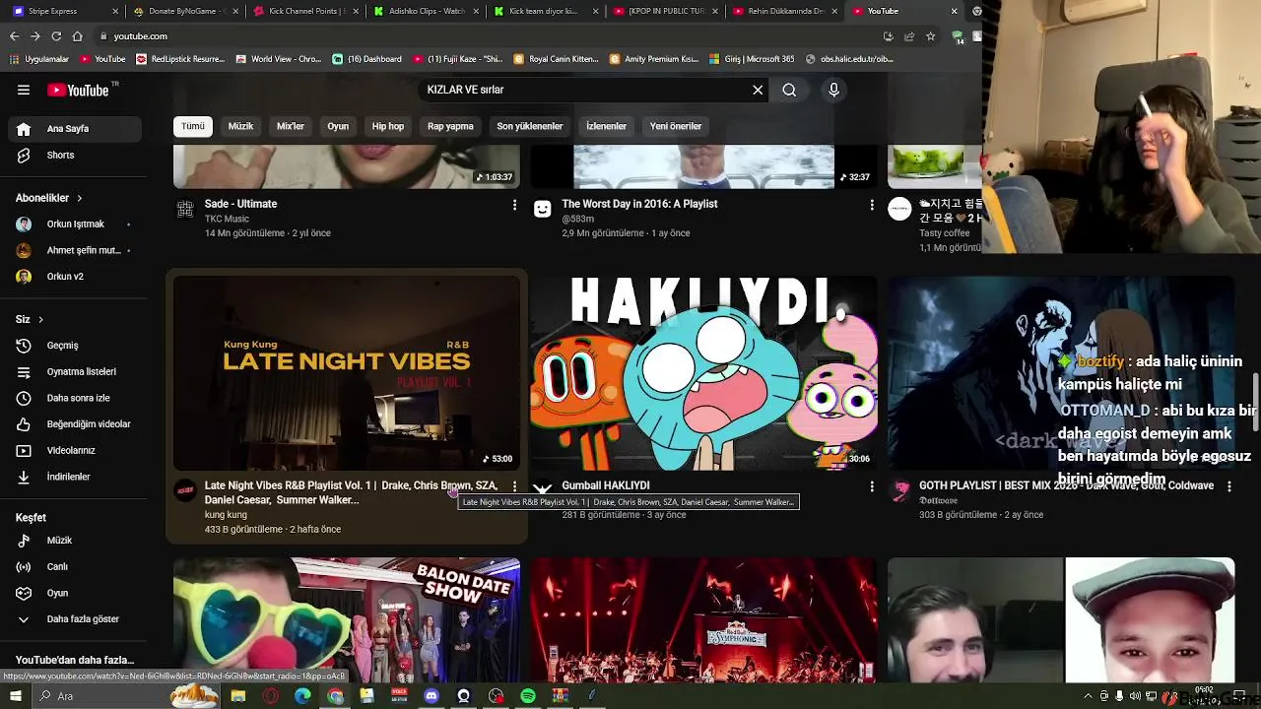Screen dimensions: 1261x709
Task: Select the Rap yapma filter chip
Action: [450, 126]
